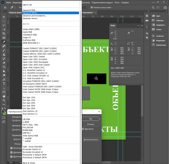Uncheck the 'Дизеринг' checkbox in dialog
The image size is (169, 164).
12,152
